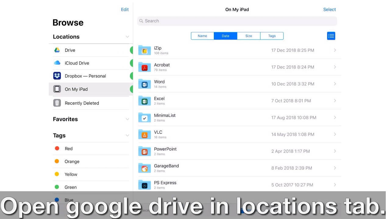Expand the Excel row chevron
The width and height of the screenshot is (390, 219).
click(x=335, y=101)
